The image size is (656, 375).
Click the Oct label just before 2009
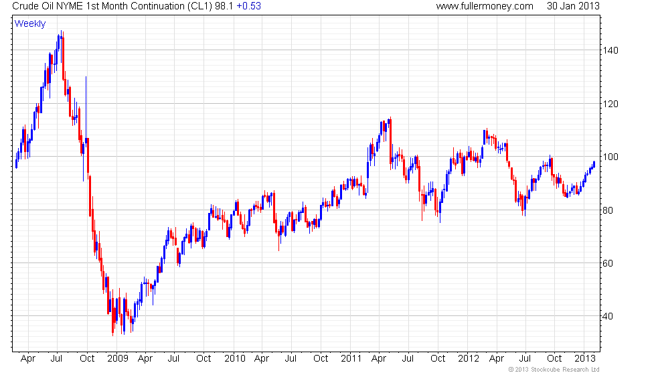pyautogui.click(x=87, y=359)
